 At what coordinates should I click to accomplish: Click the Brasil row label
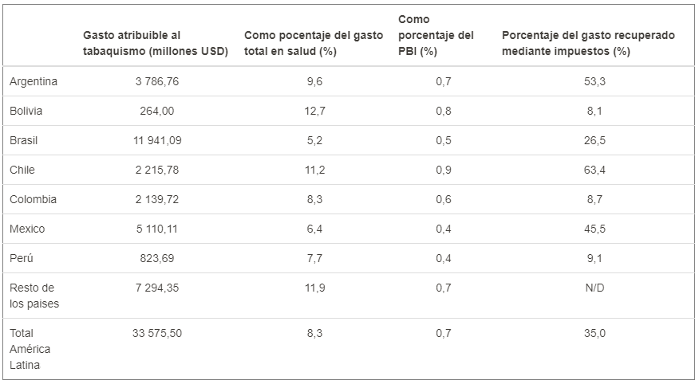24,140
